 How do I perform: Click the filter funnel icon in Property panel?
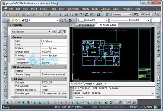coord(65,31)
